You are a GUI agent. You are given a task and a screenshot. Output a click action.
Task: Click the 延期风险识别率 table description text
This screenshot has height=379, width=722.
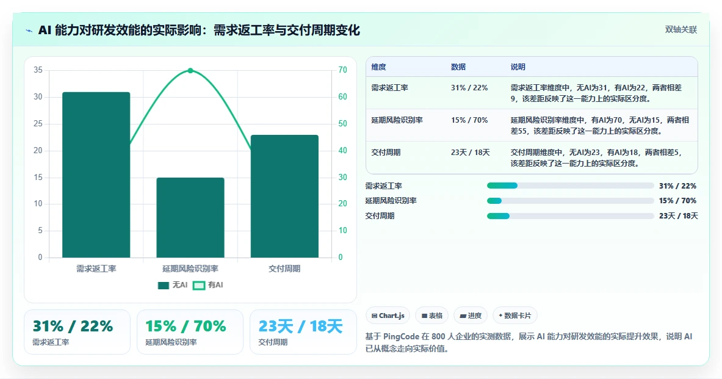(599, 125)
